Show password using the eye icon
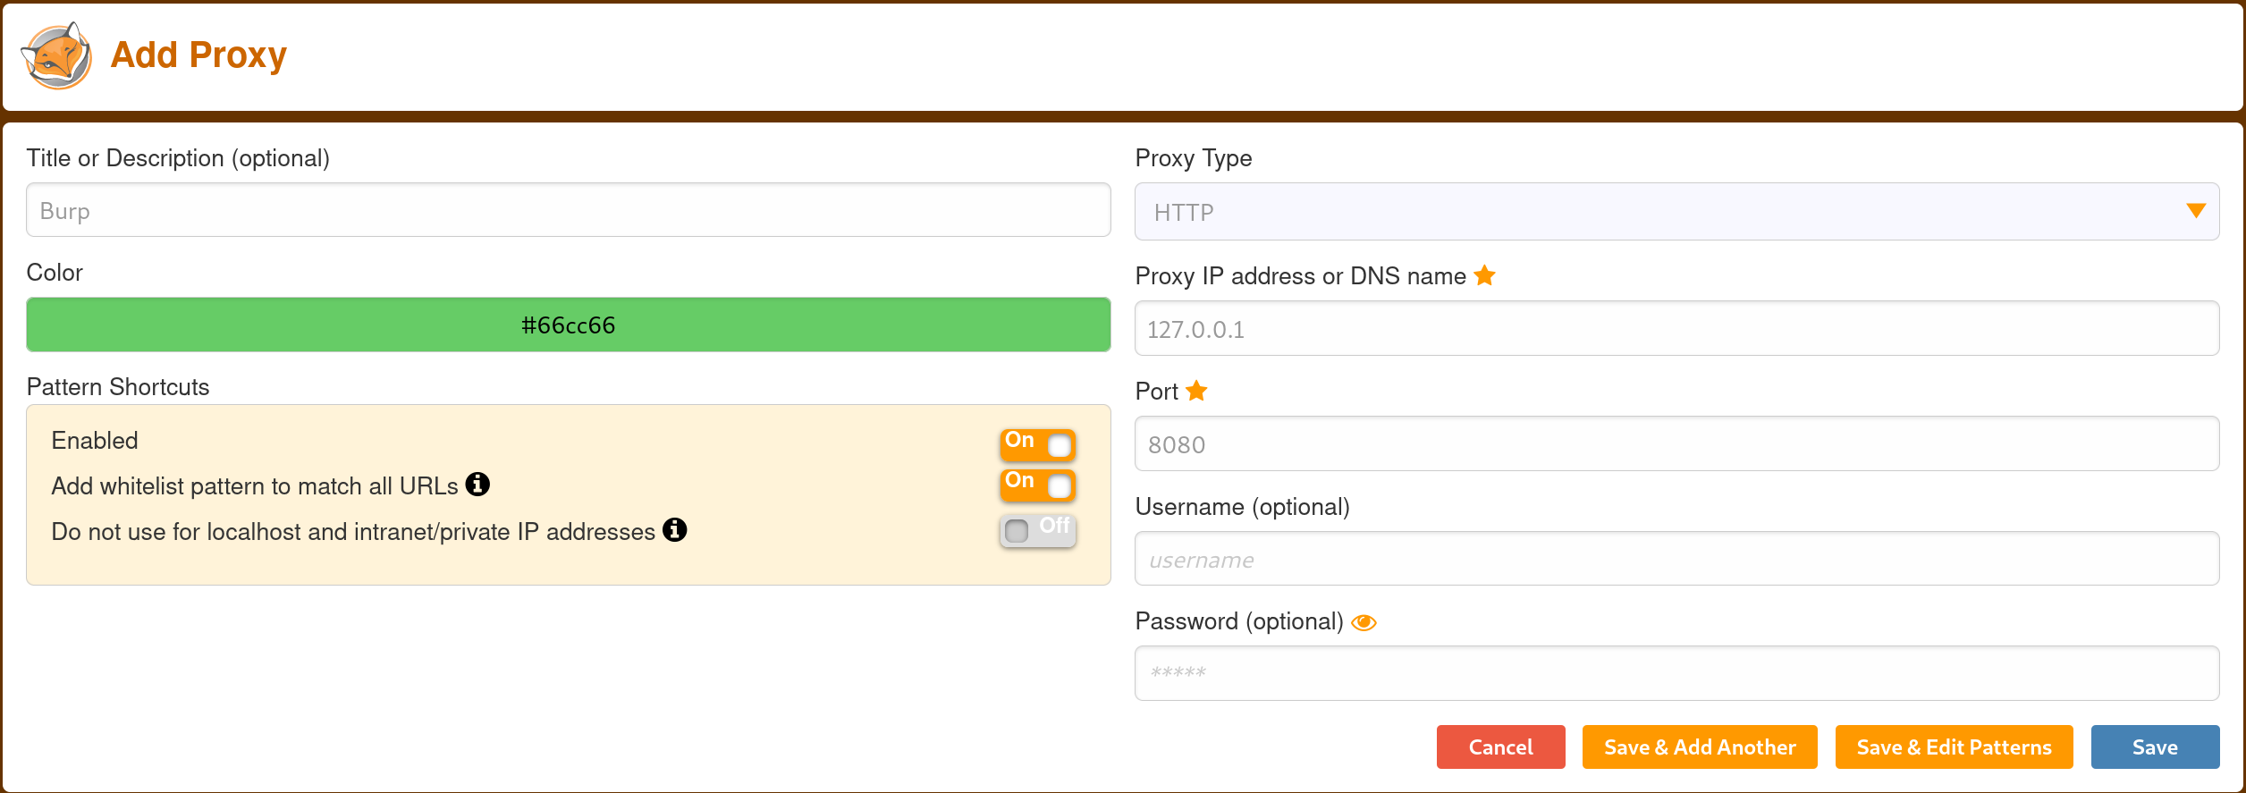The width and height of the screenshot is (2246, 793). tap(1364, 622)
